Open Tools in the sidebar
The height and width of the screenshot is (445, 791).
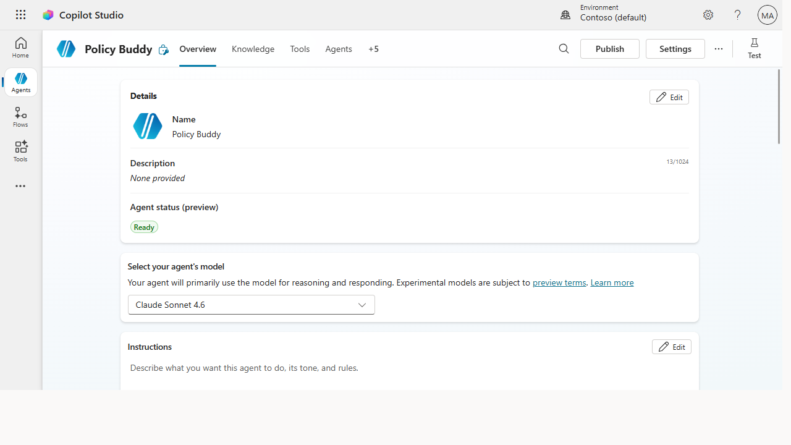point(20,151)
